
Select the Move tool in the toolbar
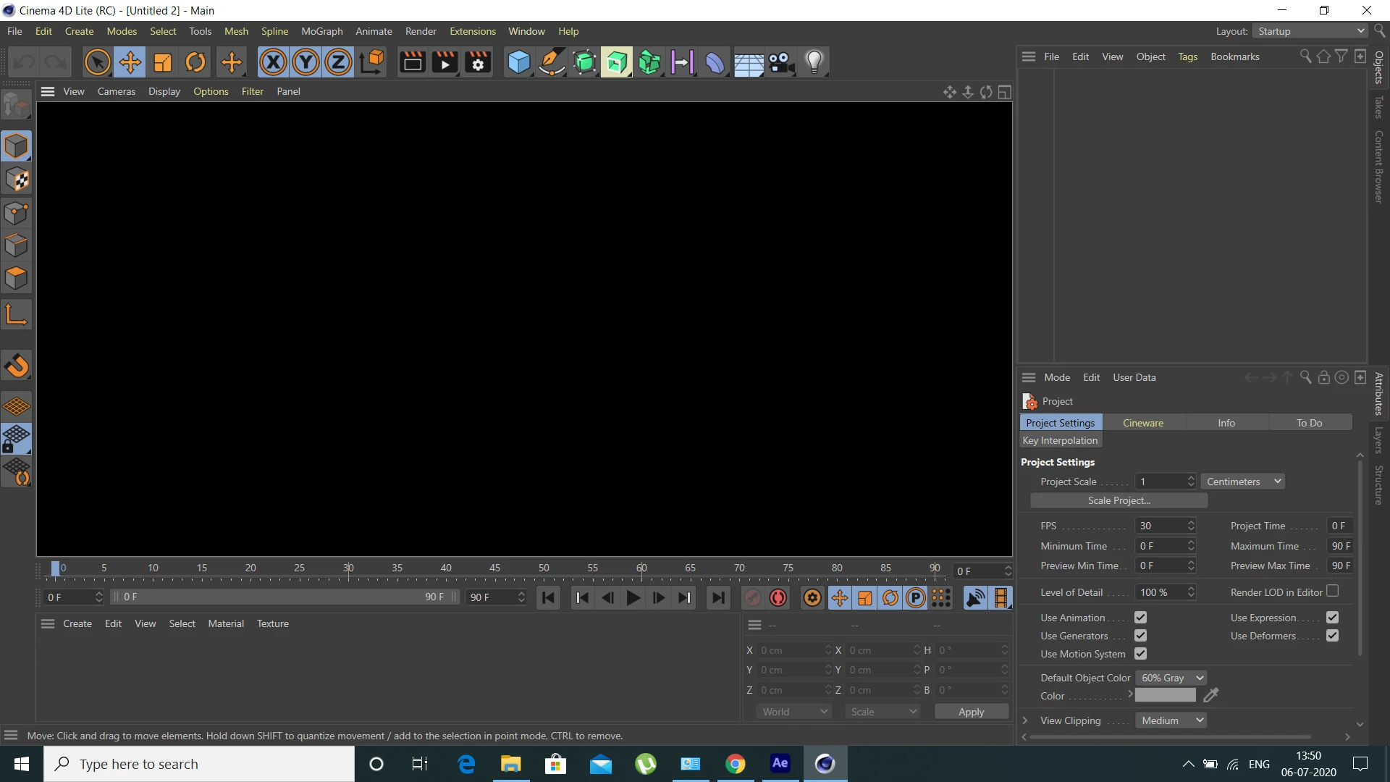(130, 62)
